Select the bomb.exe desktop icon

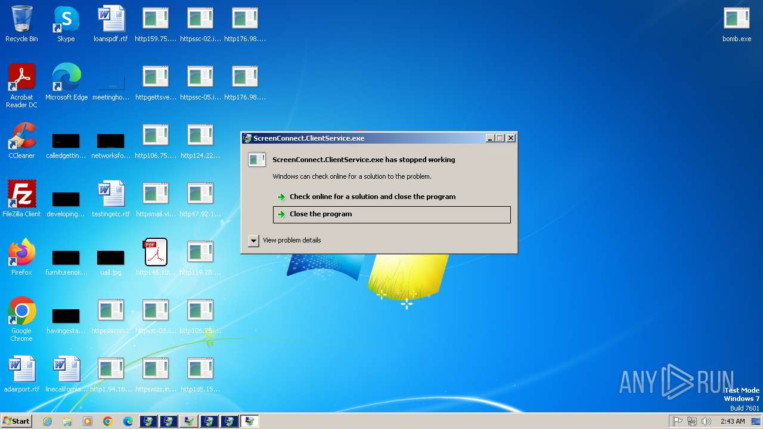click(x=737, y=24)
